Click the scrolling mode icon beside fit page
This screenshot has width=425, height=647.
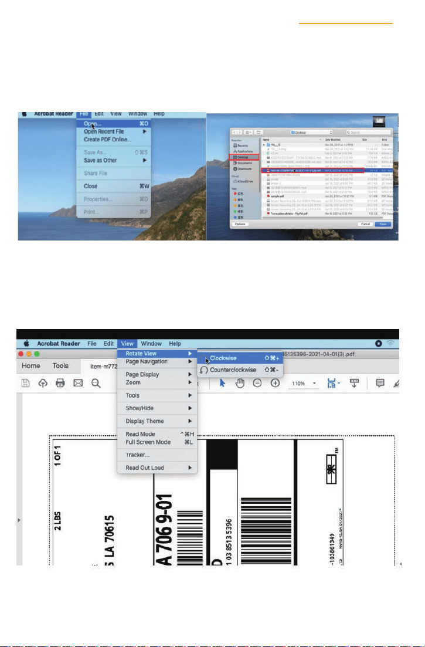(x=354, y=383)
